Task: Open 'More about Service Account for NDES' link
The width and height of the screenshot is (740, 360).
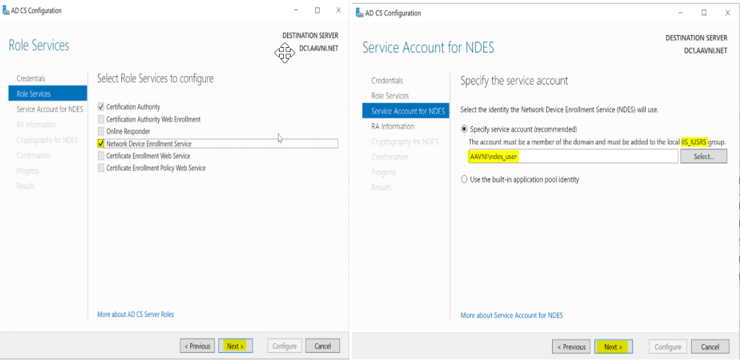Action: pos(512,315)
